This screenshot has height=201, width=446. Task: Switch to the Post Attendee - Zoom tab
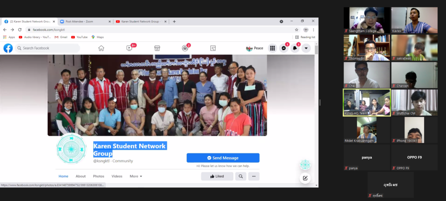pos(85,21)
